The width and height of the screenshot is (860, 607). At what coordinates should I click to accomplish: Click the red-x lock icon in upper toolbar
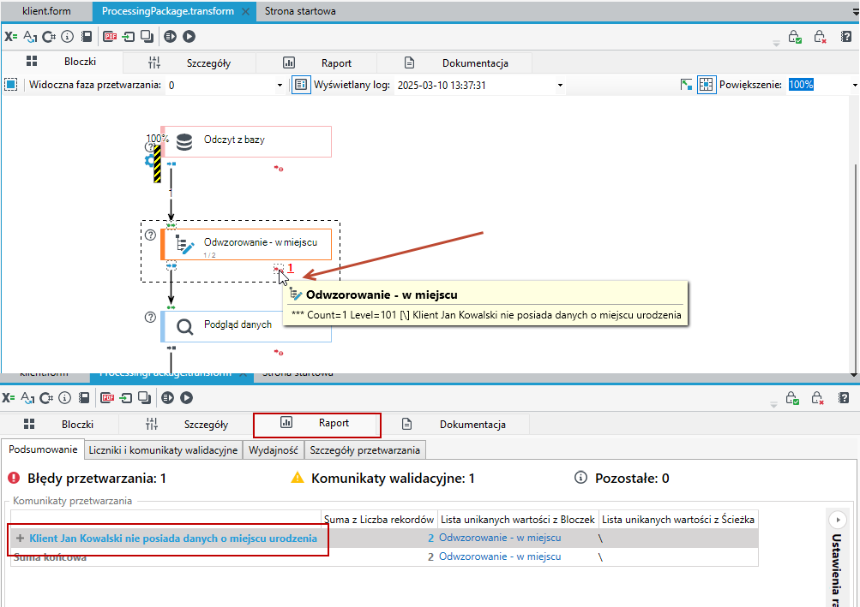[x=820, y=37]
